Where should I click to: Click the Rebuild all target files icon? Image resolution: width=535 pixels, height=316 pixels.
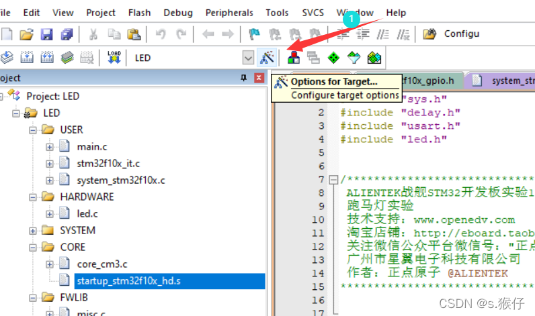click(47, 58)
